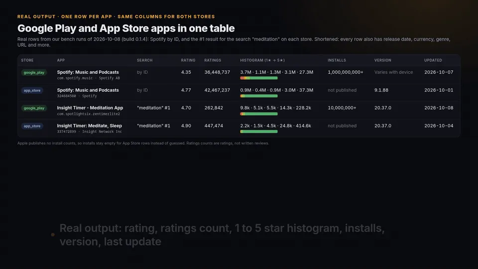Select 'Insight Timer: Meditate, Sleep' name
The width and height of the screenshot is (478, 269).
[x=89, y=126]
